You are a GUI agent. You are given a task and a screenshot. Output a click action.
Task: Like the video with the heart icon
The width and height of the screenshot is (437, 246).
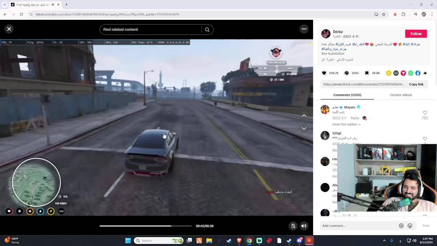324,73
